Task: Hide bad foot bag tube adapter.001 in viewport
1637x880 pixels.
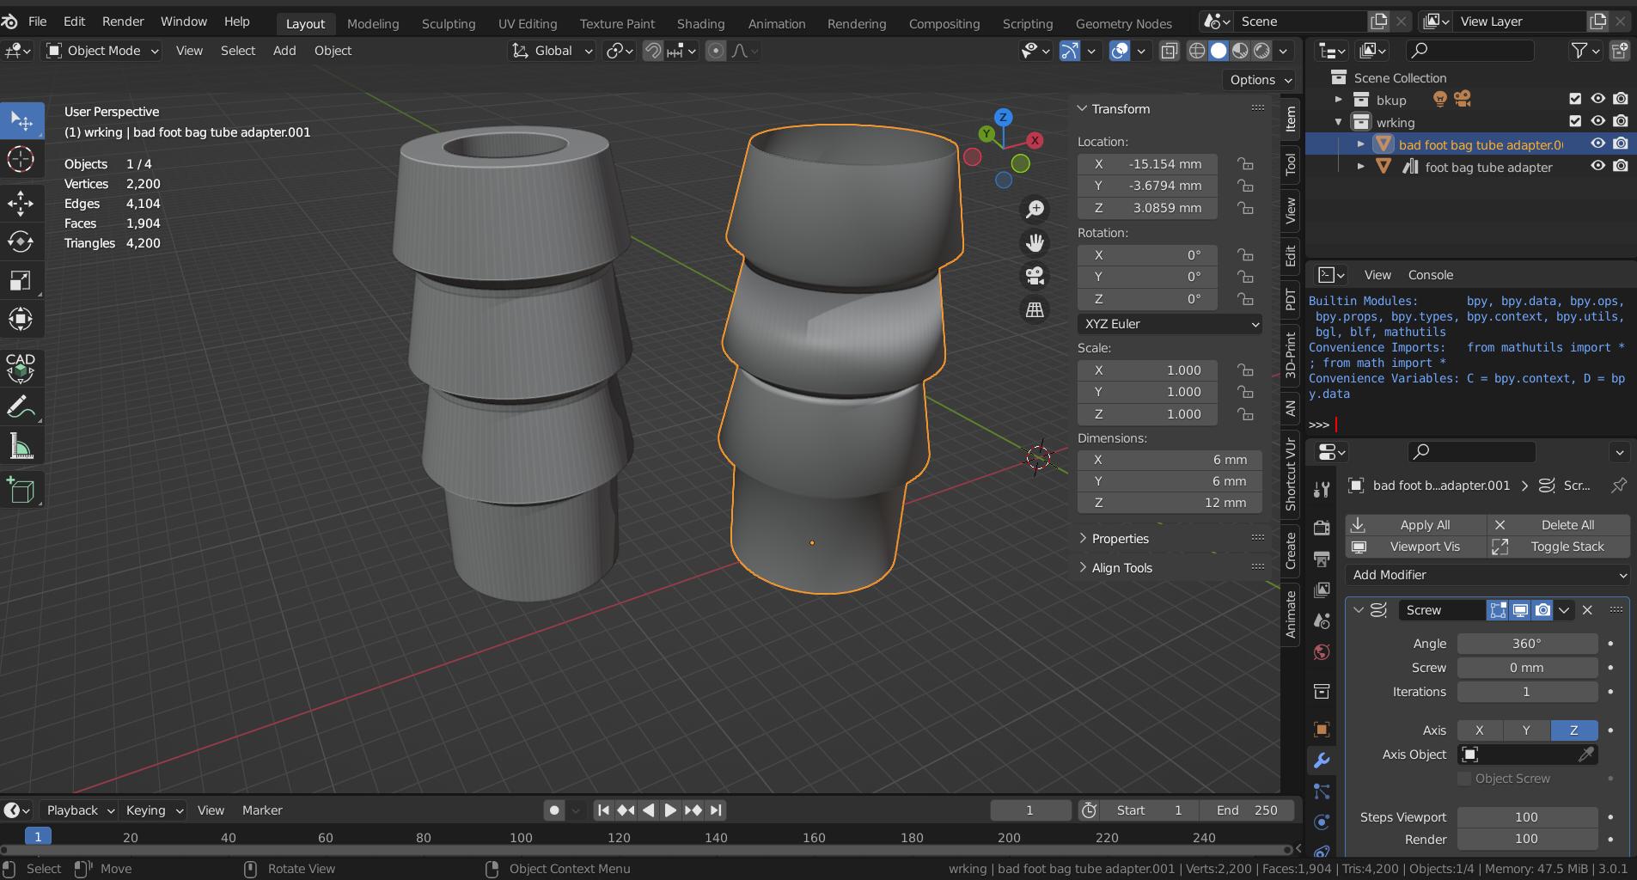Action: coord(1597,144)
